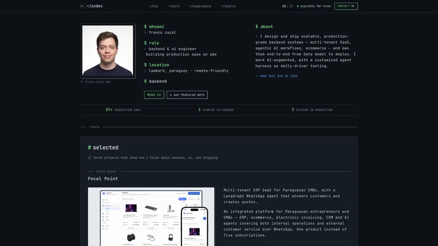Screen dimensions: 438x246
Task: Open the ~/experience nav item
Action: [x=200, y=6]
